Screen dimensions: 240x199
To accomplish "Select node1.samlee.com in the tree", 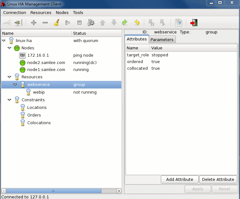I will click(46, 70).
